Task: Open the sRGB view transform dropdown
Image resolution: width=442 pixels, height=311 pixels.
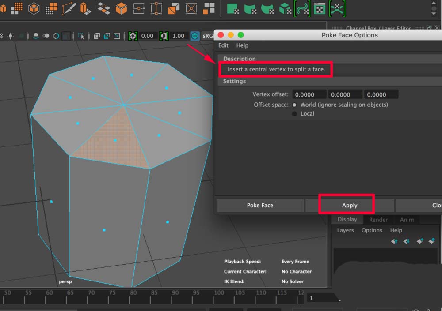Action: (207, 36)
